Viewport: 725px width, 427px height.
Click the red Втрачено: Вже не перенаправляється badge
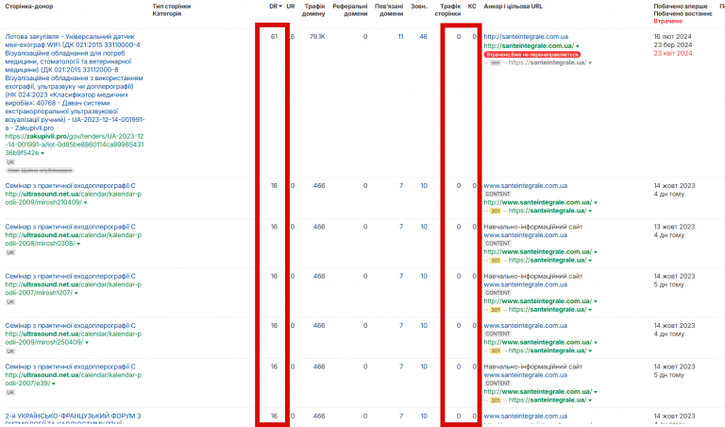pos(531,55)
